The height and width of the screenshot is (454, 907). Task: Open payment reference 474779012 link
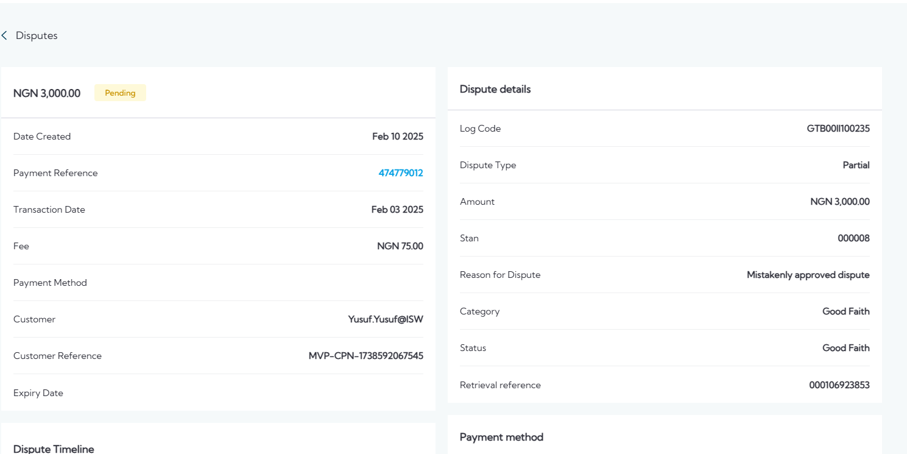click(x=400, y=173)
